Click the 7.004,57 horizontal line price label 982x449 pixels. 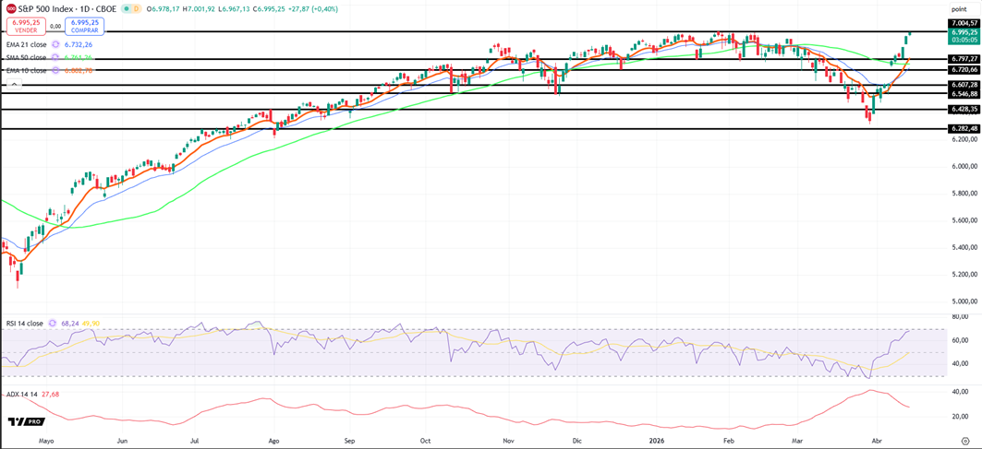click(x=964, y=22)
